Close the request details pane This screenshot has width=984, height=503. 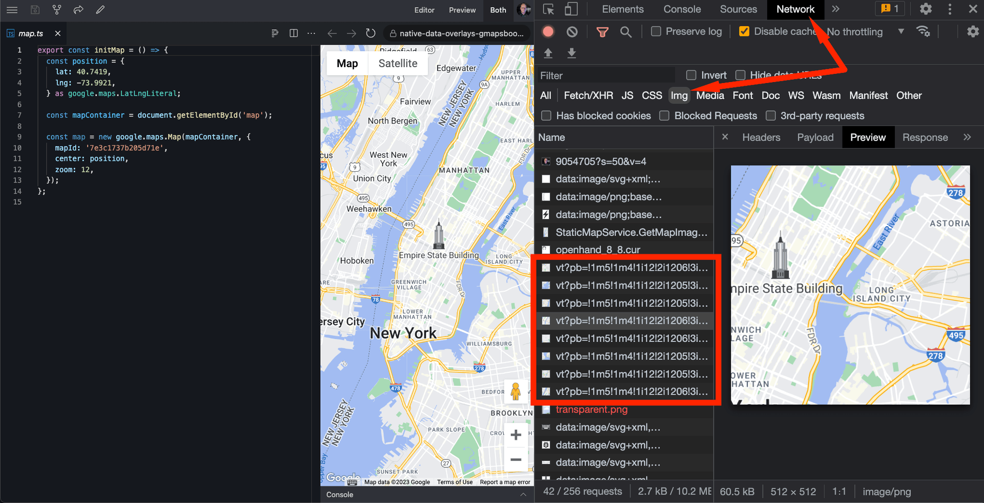coord(725,137)
